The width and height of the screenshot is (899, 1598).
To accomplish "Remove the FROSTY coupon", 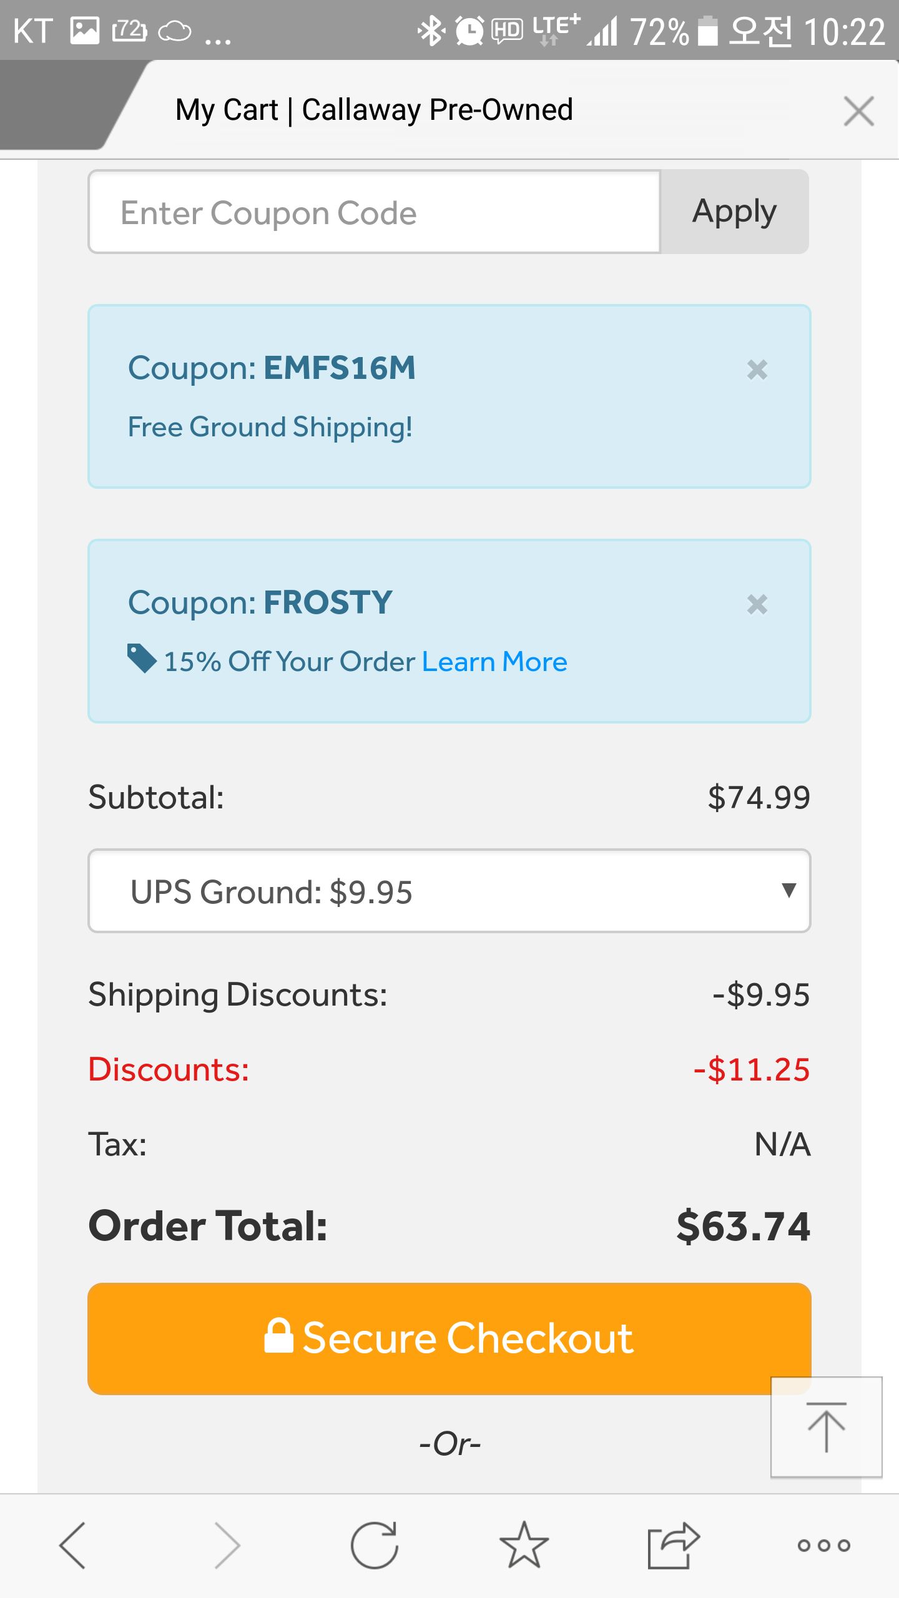I will coord(757,604).
